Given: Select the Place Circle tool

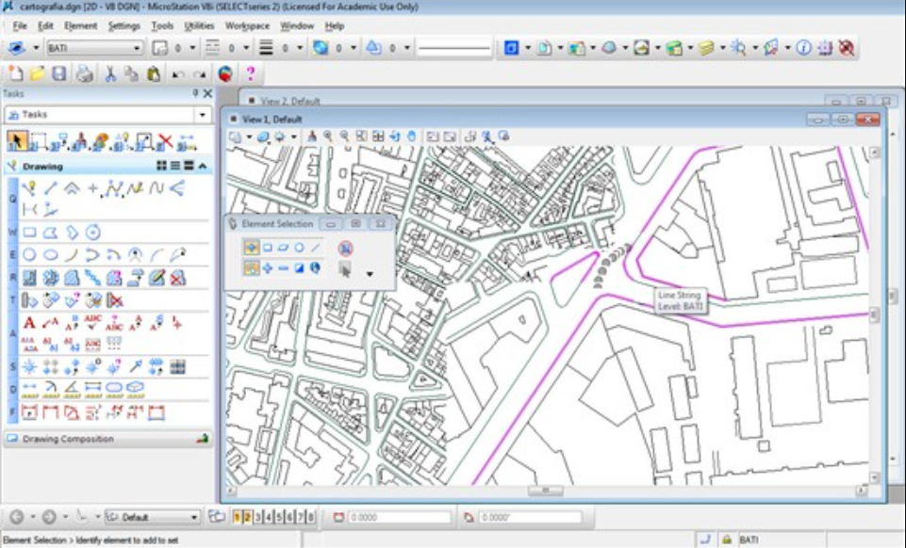Looking at the screenshot, I should tap(30, 254).
